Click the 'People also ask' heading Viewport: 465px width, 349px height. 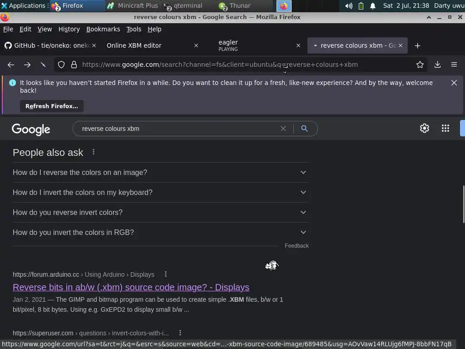48,153
